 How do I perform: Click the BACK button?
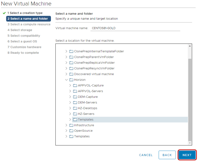click(x=167, y=155)
